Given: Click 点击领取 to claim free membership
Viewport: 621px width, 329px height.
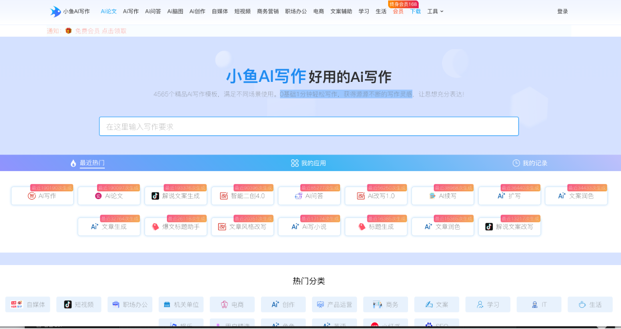Looking at the screenshot, I should [x=115, y=30].
